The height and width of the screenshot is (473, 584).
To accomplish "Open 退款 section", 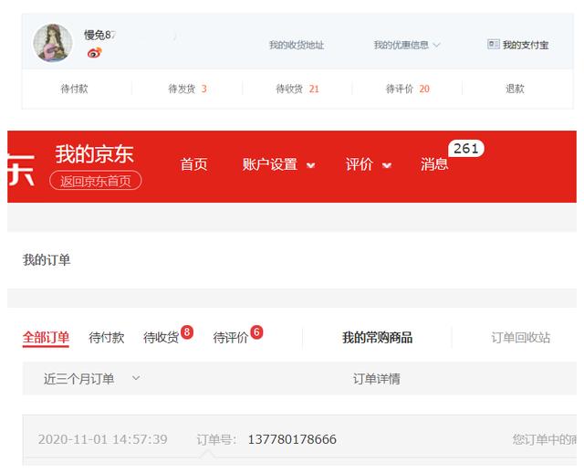I will (515, 89).
